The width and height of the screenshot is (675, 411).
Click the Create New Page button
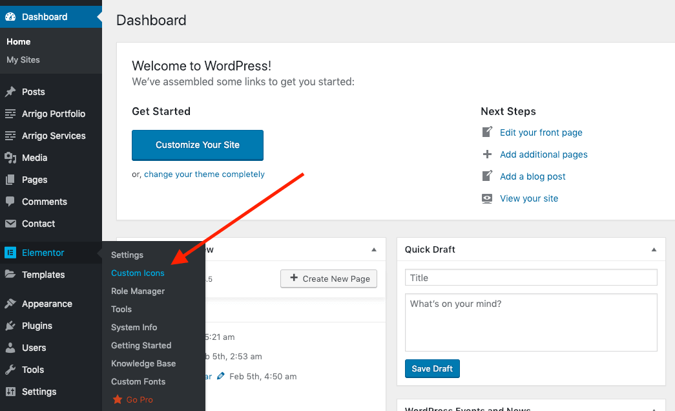click(329, 279)
